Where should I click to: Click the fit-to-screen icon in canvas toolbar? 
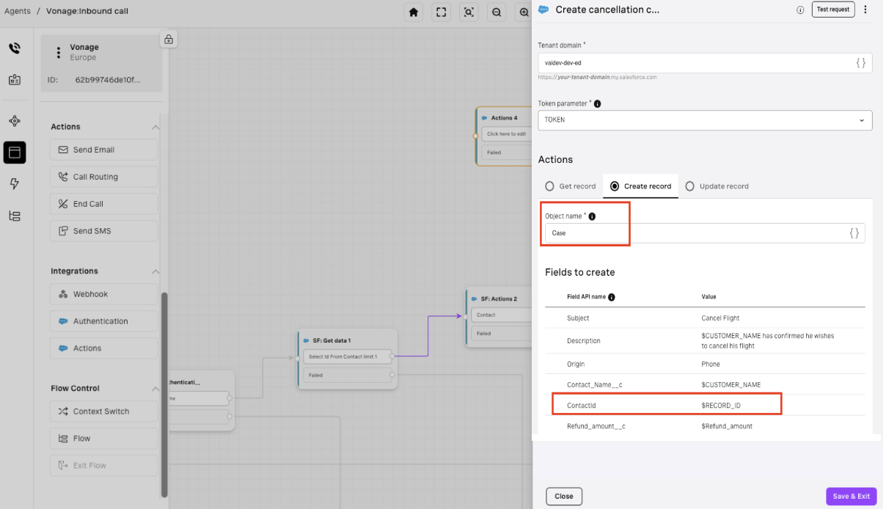(441, 12)
